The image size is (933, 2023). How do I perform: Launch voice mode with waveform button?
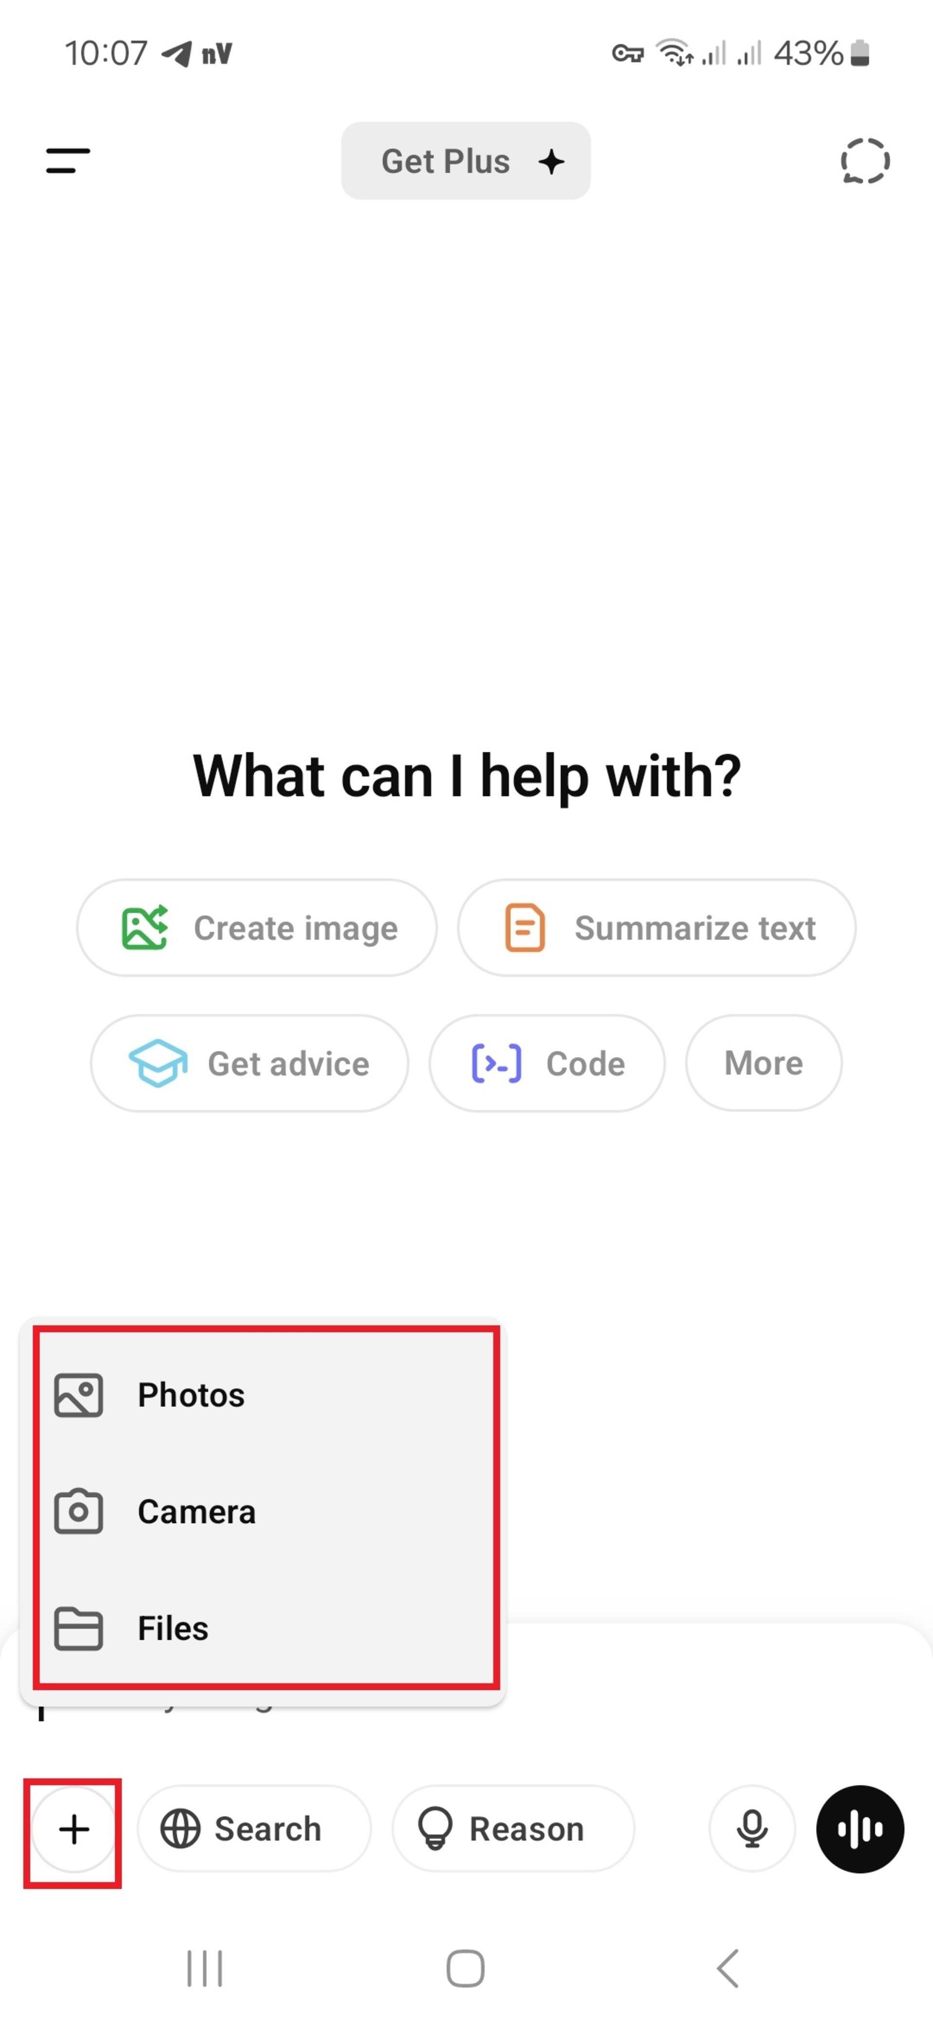tap(860, 1829)
